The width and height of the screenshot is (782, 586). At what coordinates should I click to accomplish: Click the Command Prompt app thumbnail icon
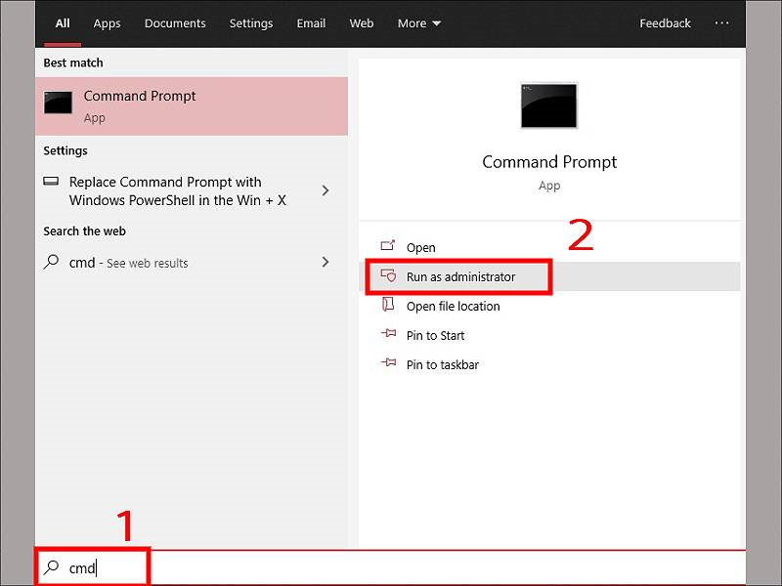pos(548,105)
